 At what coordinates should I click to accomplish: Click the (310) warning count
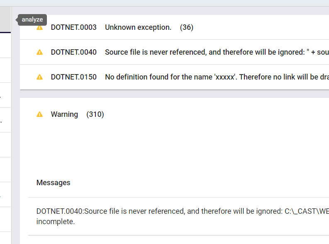point(95,114)
